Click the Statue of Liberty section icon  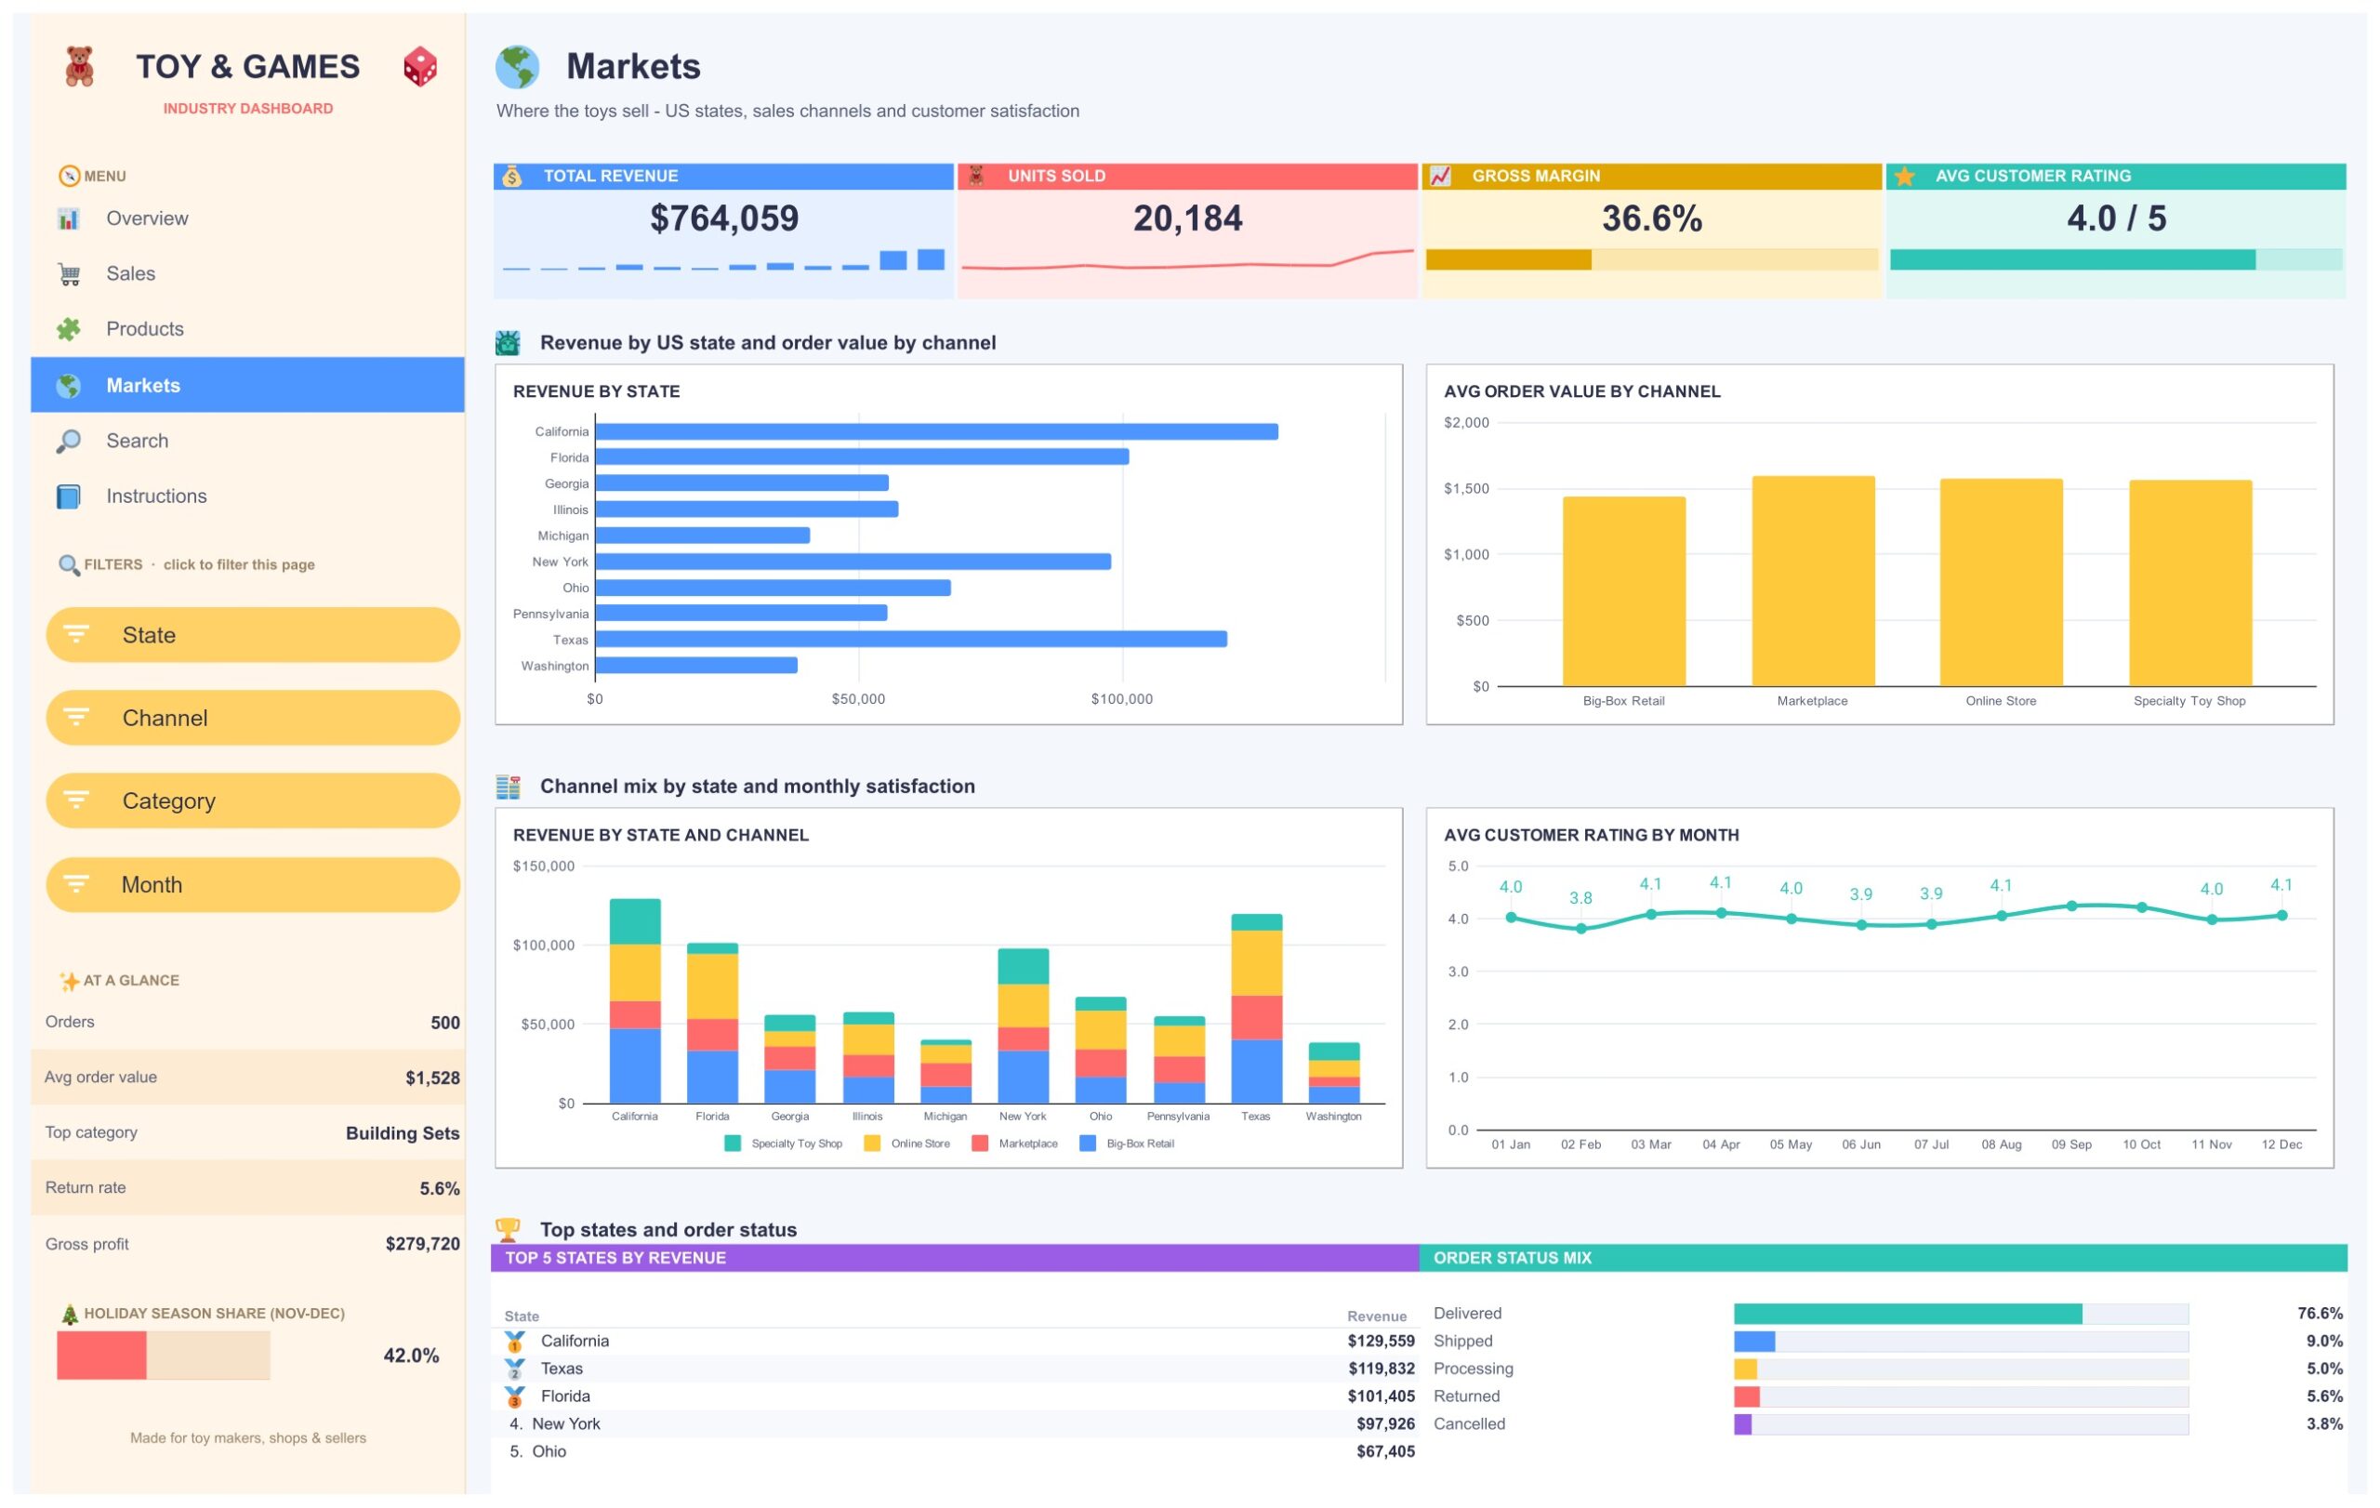(x=508, y=343)
